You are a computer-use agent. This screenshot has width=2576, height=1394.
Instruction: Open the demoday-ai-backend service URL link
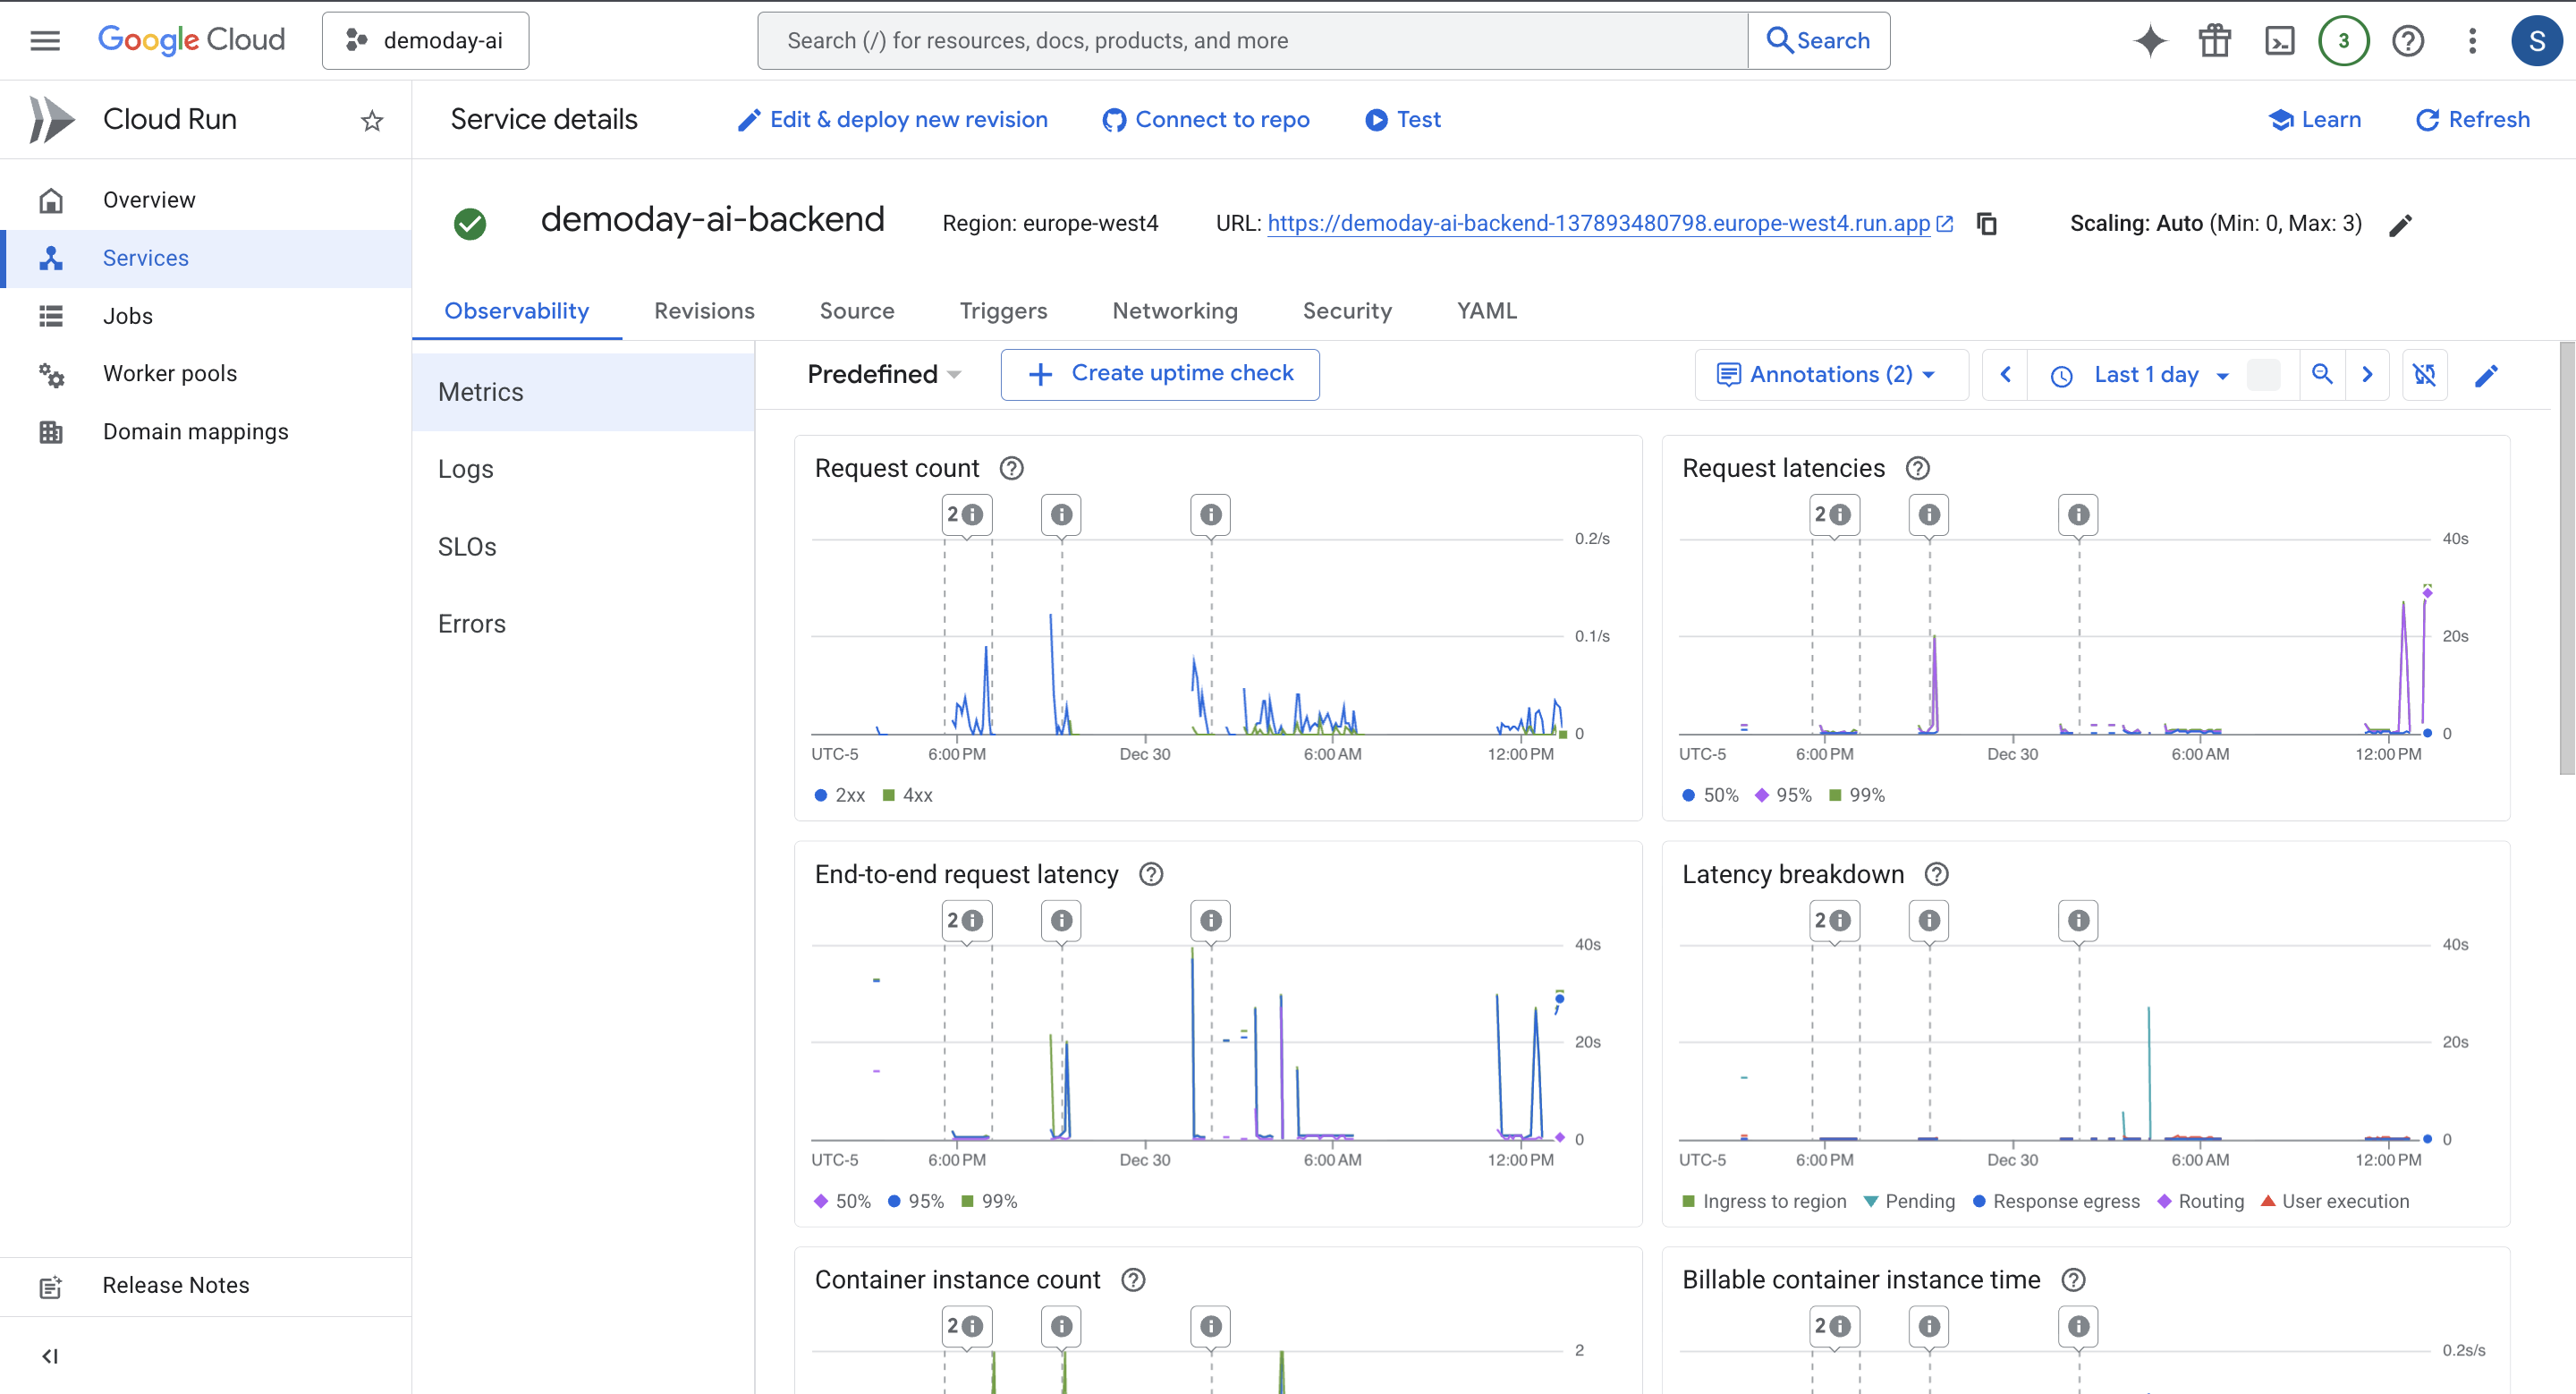tap(1598, 223)
